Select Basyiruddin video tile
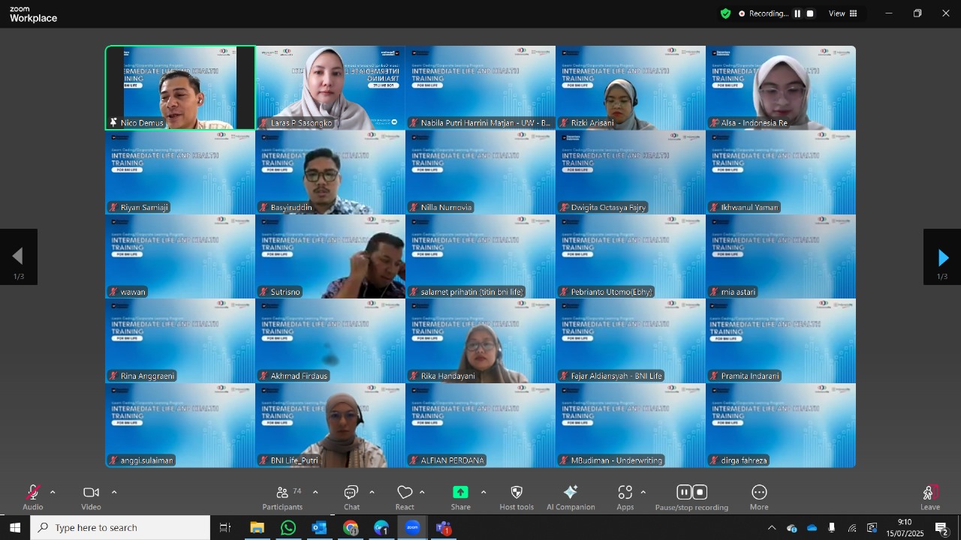The image size is (961, 540). pyautogui.click(x=330, y=172)
